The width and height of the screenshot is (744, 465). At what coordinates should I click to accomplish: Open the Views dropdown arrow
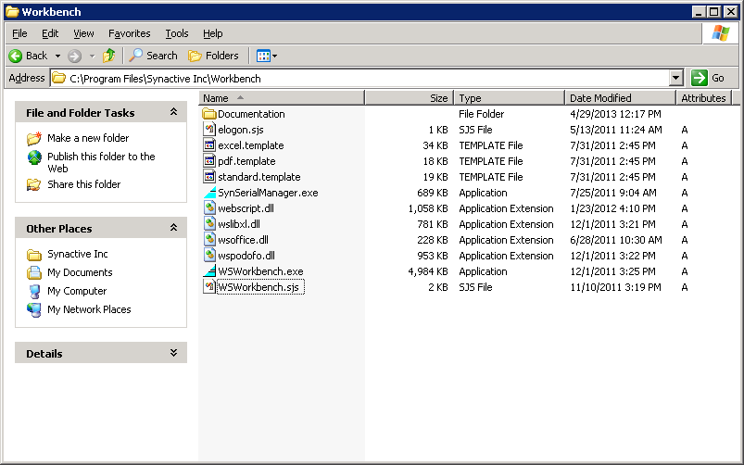tap(275, 56)
